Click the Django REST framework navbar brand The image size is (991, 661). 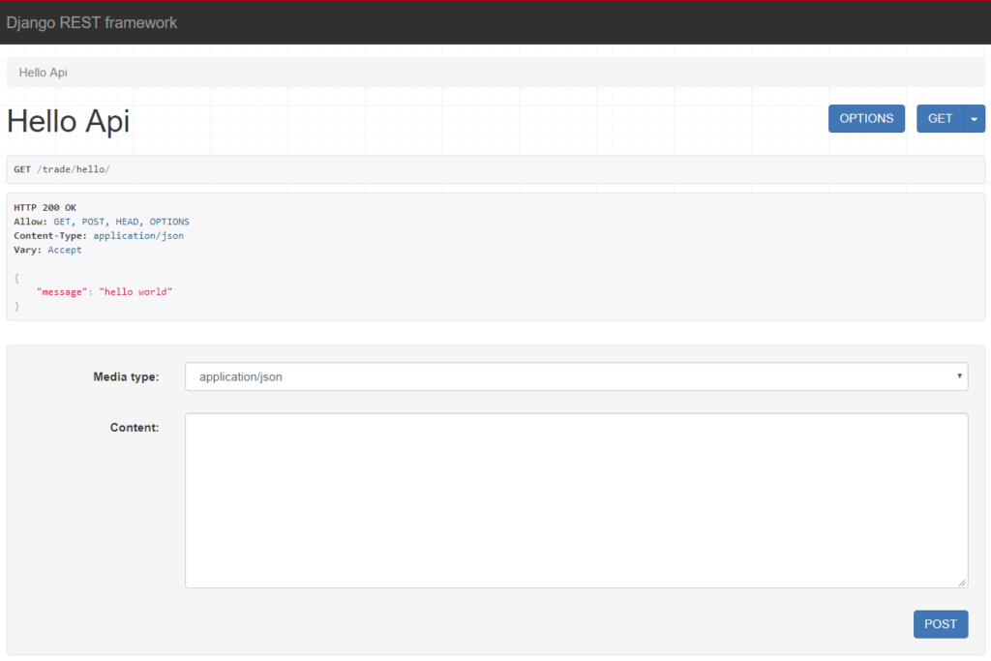point(92,22)
